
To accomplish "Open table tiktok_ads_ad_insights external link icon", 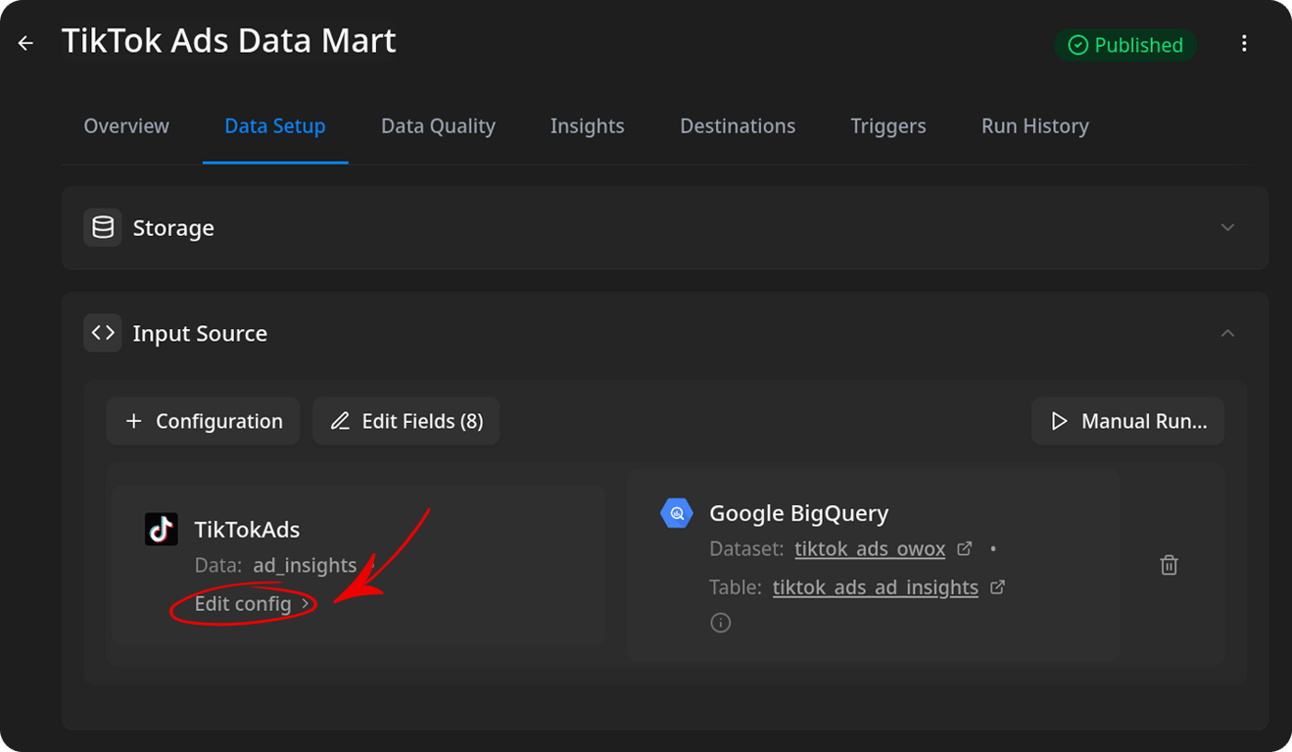I will 998,587.
